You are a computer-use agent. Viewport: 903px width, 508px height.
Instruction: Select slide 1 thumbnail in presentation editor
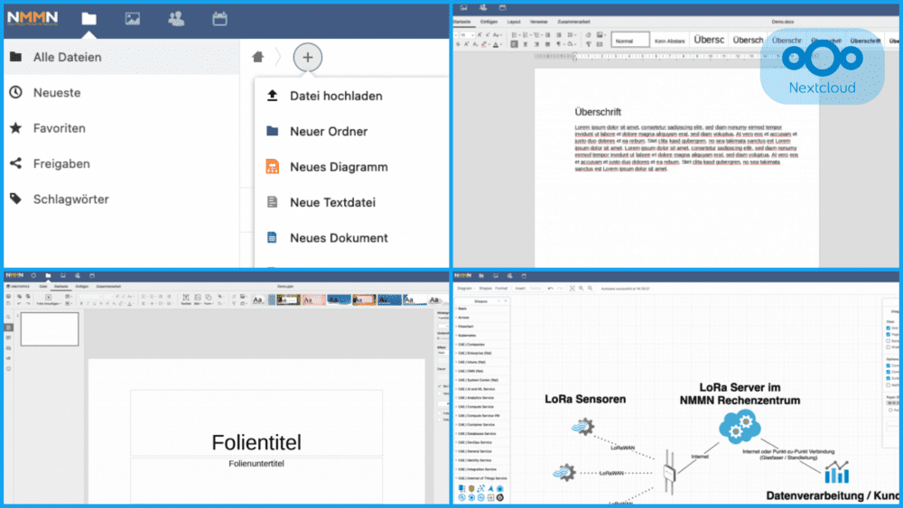tap(50, 329)
